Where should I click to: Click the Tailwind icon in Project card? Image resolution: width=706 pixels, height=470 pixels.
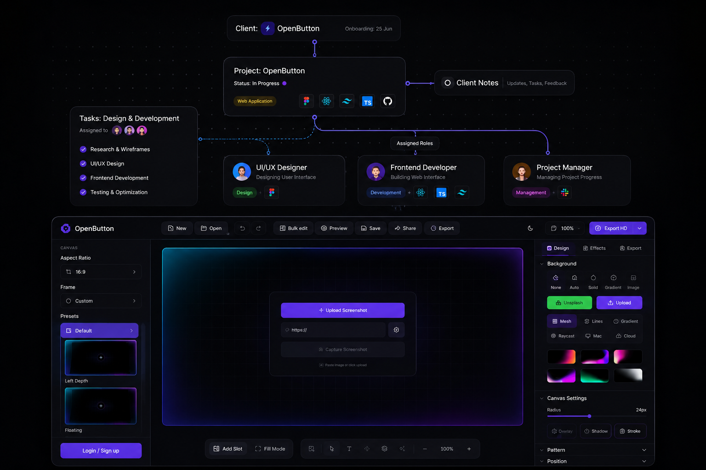point(347,101)
